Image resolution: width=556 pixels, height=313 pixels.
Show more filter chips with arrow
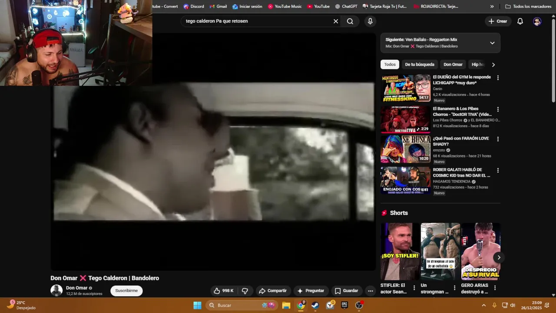point(493,64)
